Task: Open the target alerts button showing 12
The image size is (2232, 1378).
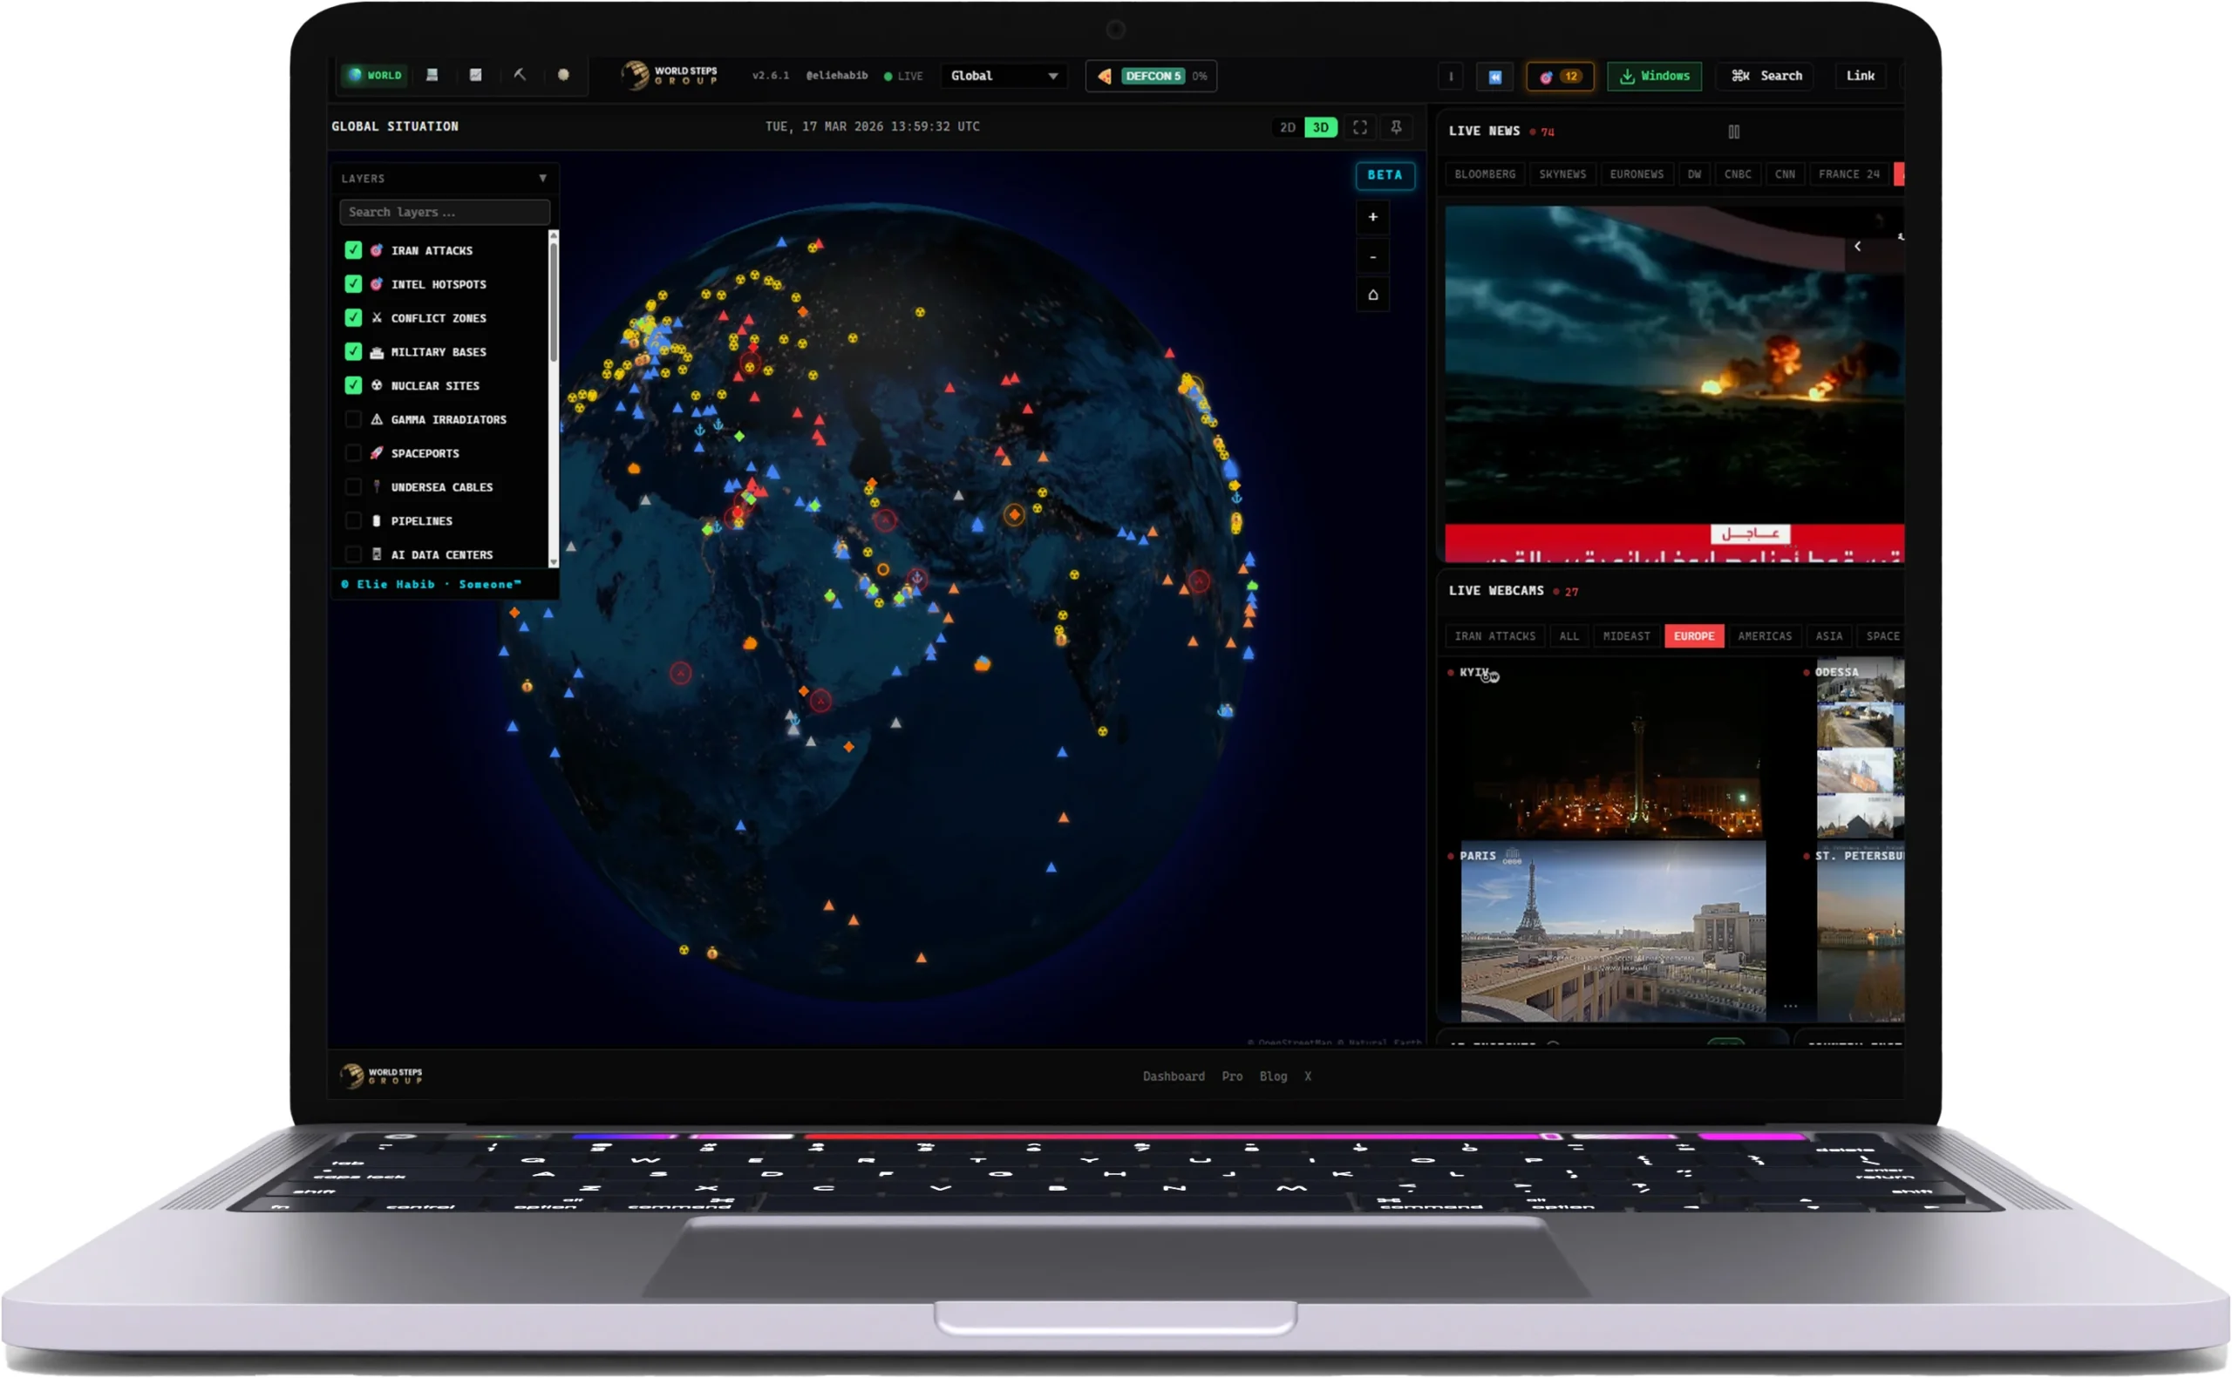Action: point(1560,77)
